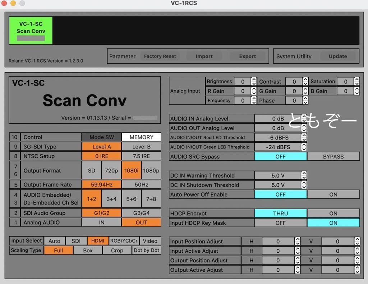Adjust Red LED Threshold stepper

tap(304, 138)
